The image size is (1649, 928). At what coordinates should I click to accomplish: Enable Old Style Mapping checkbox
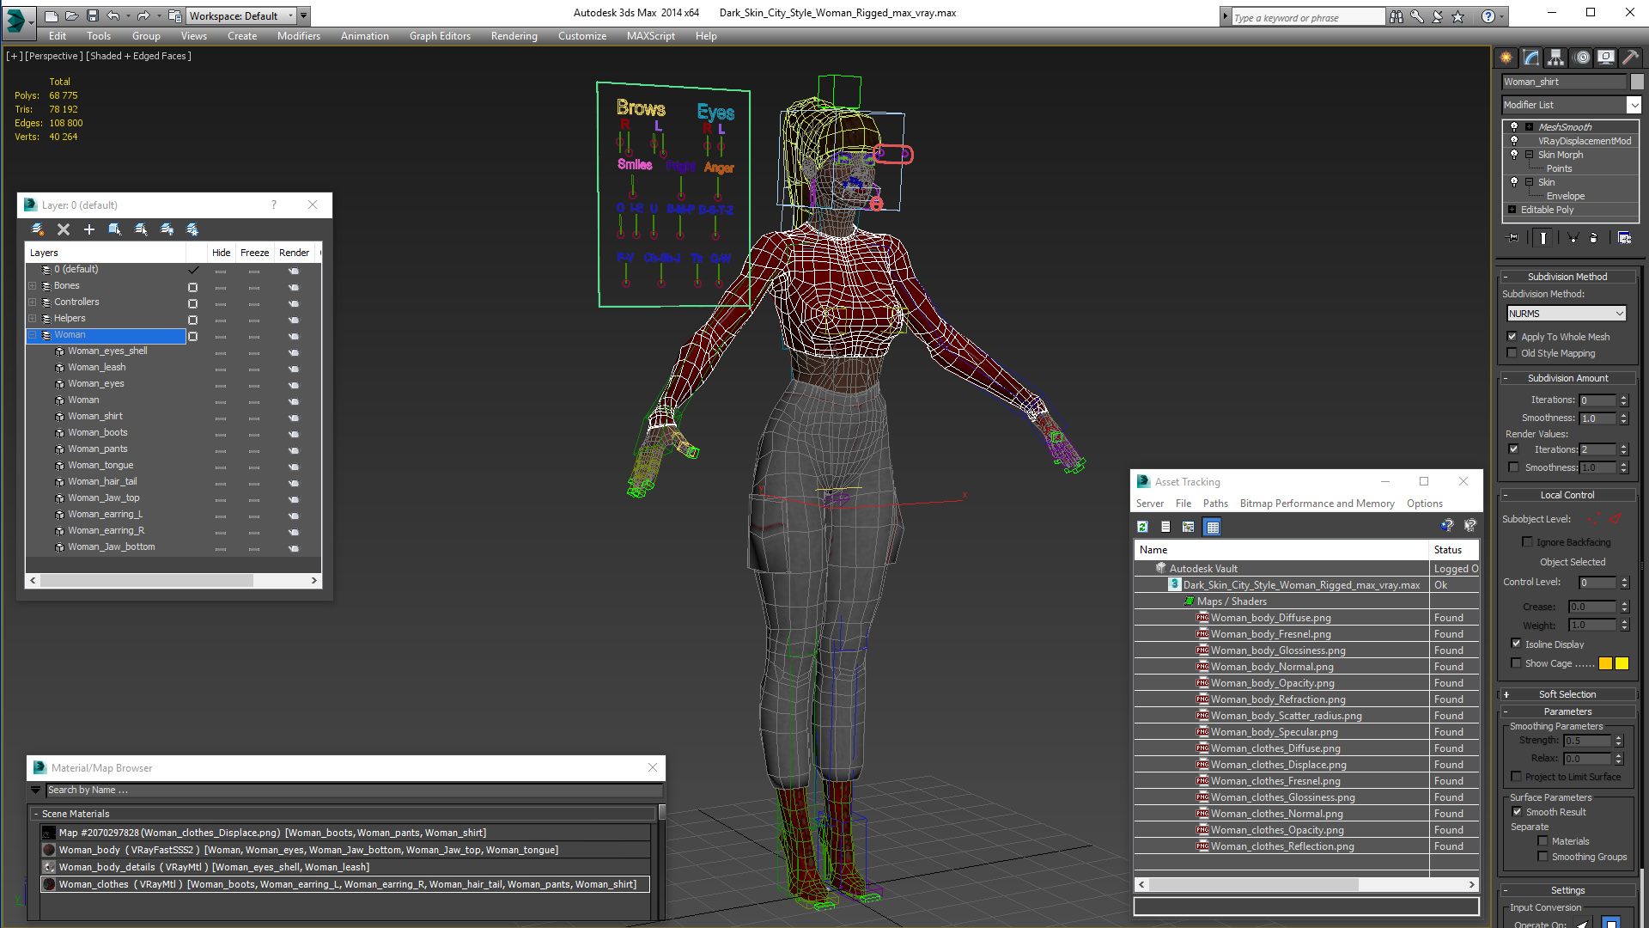point(1512,353)
